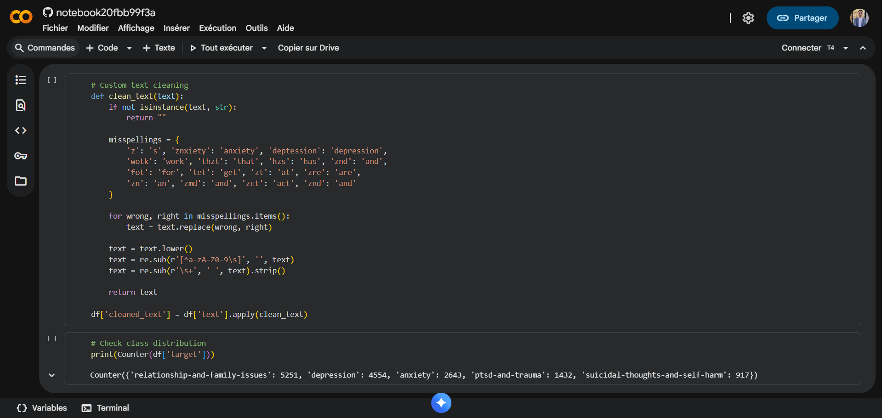The image size is (882, 418).
Task: Open the find and replace sidebar icon
Action: (21, 105)
